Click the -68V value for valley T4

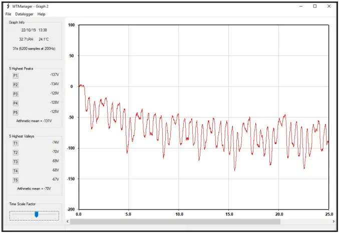click(56, 170)
